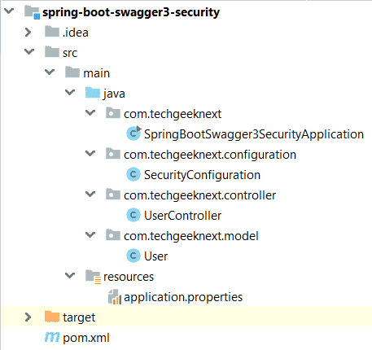Select the UserController class name
372x350 pixels.
(x=182, y=216)
